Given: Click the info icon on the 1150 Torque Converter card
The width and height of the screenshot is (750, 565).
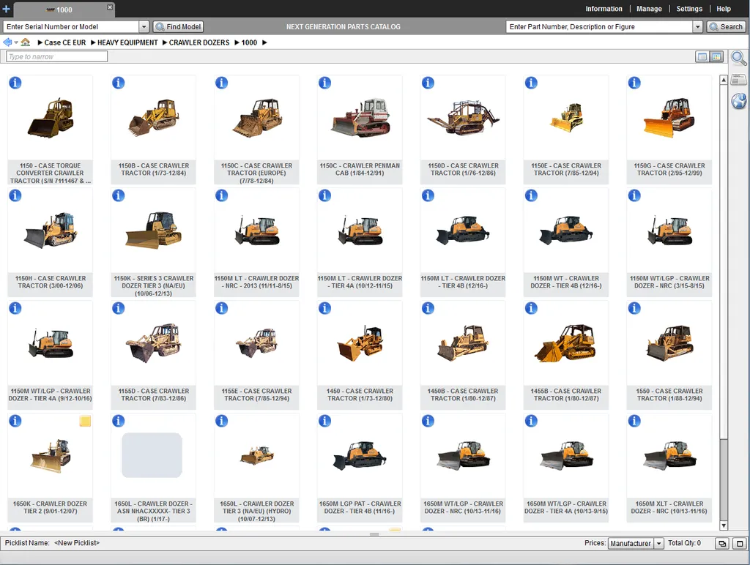Looking at the screenshot, I should (15, 83).
